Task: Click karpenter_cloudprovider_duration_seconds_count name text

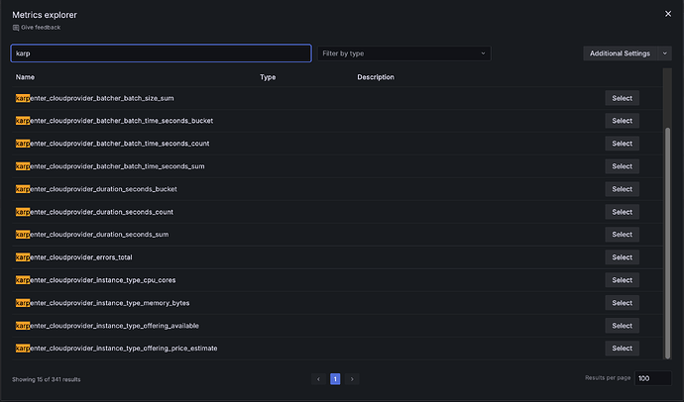Action: pyautogui.click(x=94, y=212)
